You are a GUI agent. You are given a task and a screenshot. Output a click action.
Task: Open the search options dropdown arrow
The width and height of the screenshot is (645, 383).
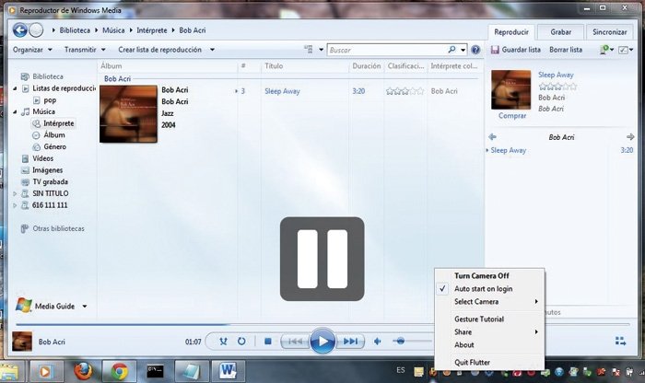[x=463, y=50]
